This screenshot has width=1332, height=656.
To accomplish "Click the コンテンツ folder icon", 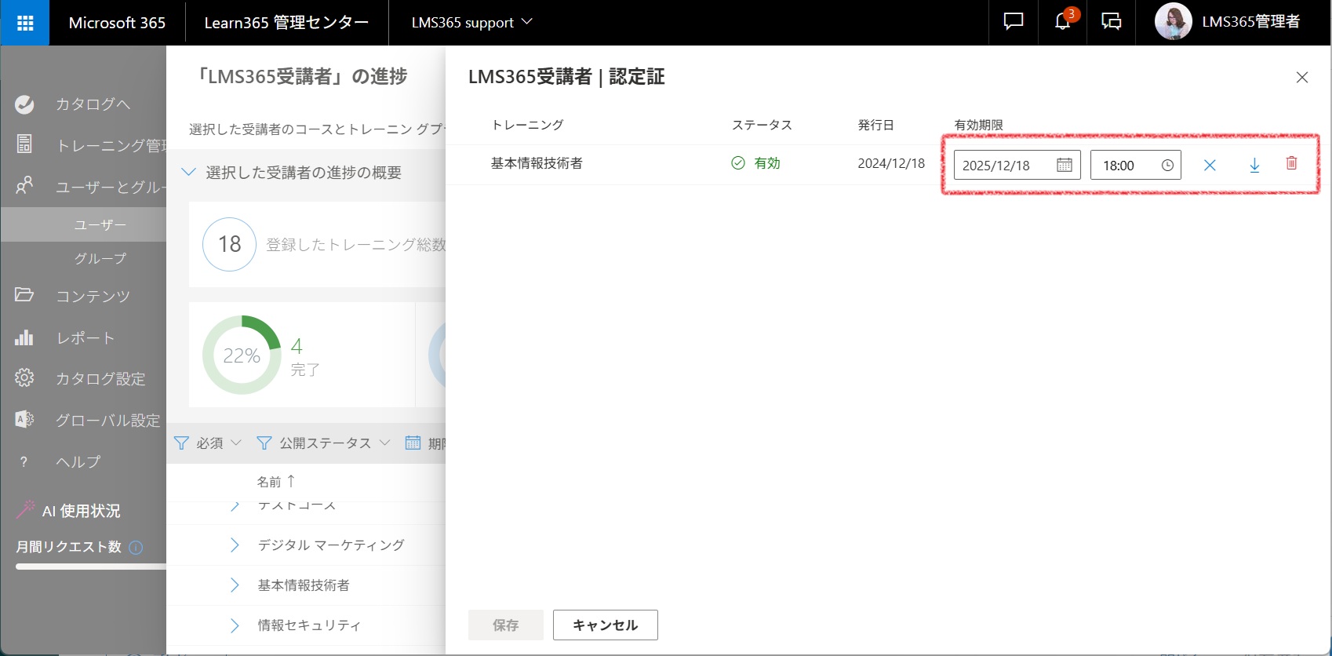I will point(24,295).
